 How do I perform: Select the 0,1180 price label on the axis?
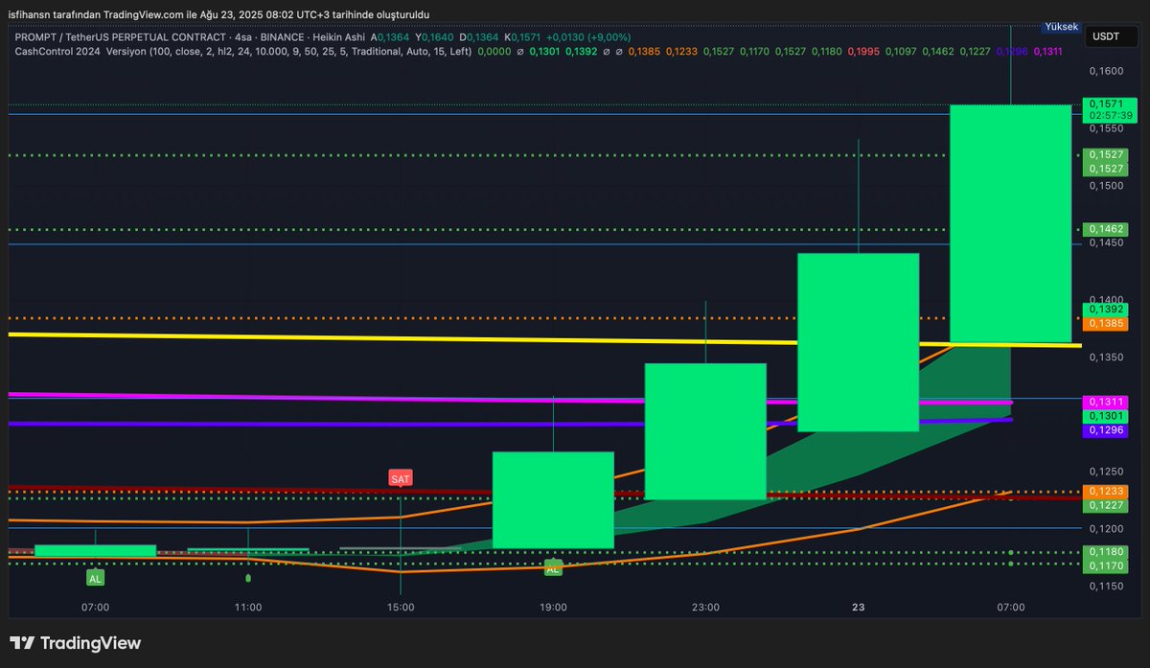click(x=1104, y=552)
